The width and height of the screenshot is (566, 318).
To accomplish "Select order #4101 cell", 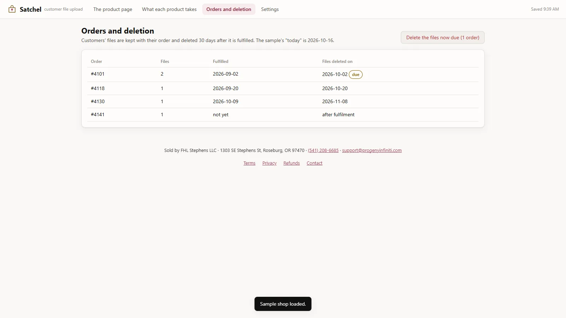I will (98, 74).
